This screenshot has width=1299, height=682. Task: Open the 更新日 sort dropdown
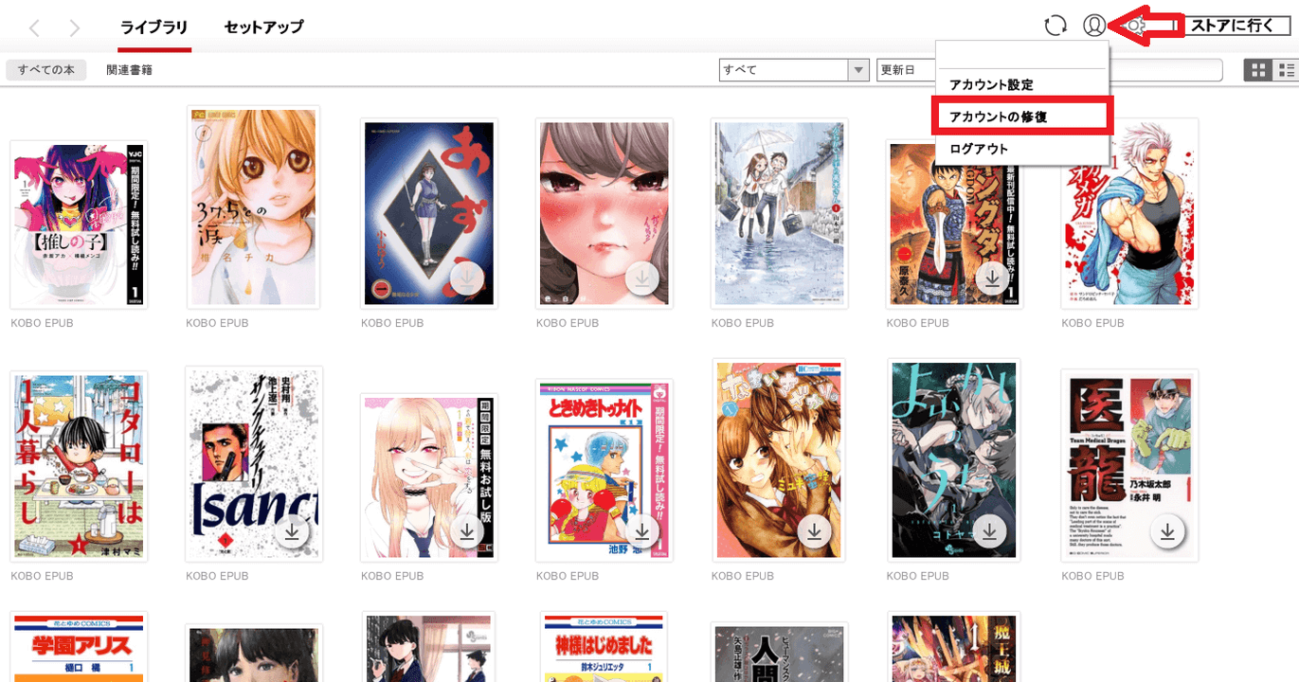905,70
